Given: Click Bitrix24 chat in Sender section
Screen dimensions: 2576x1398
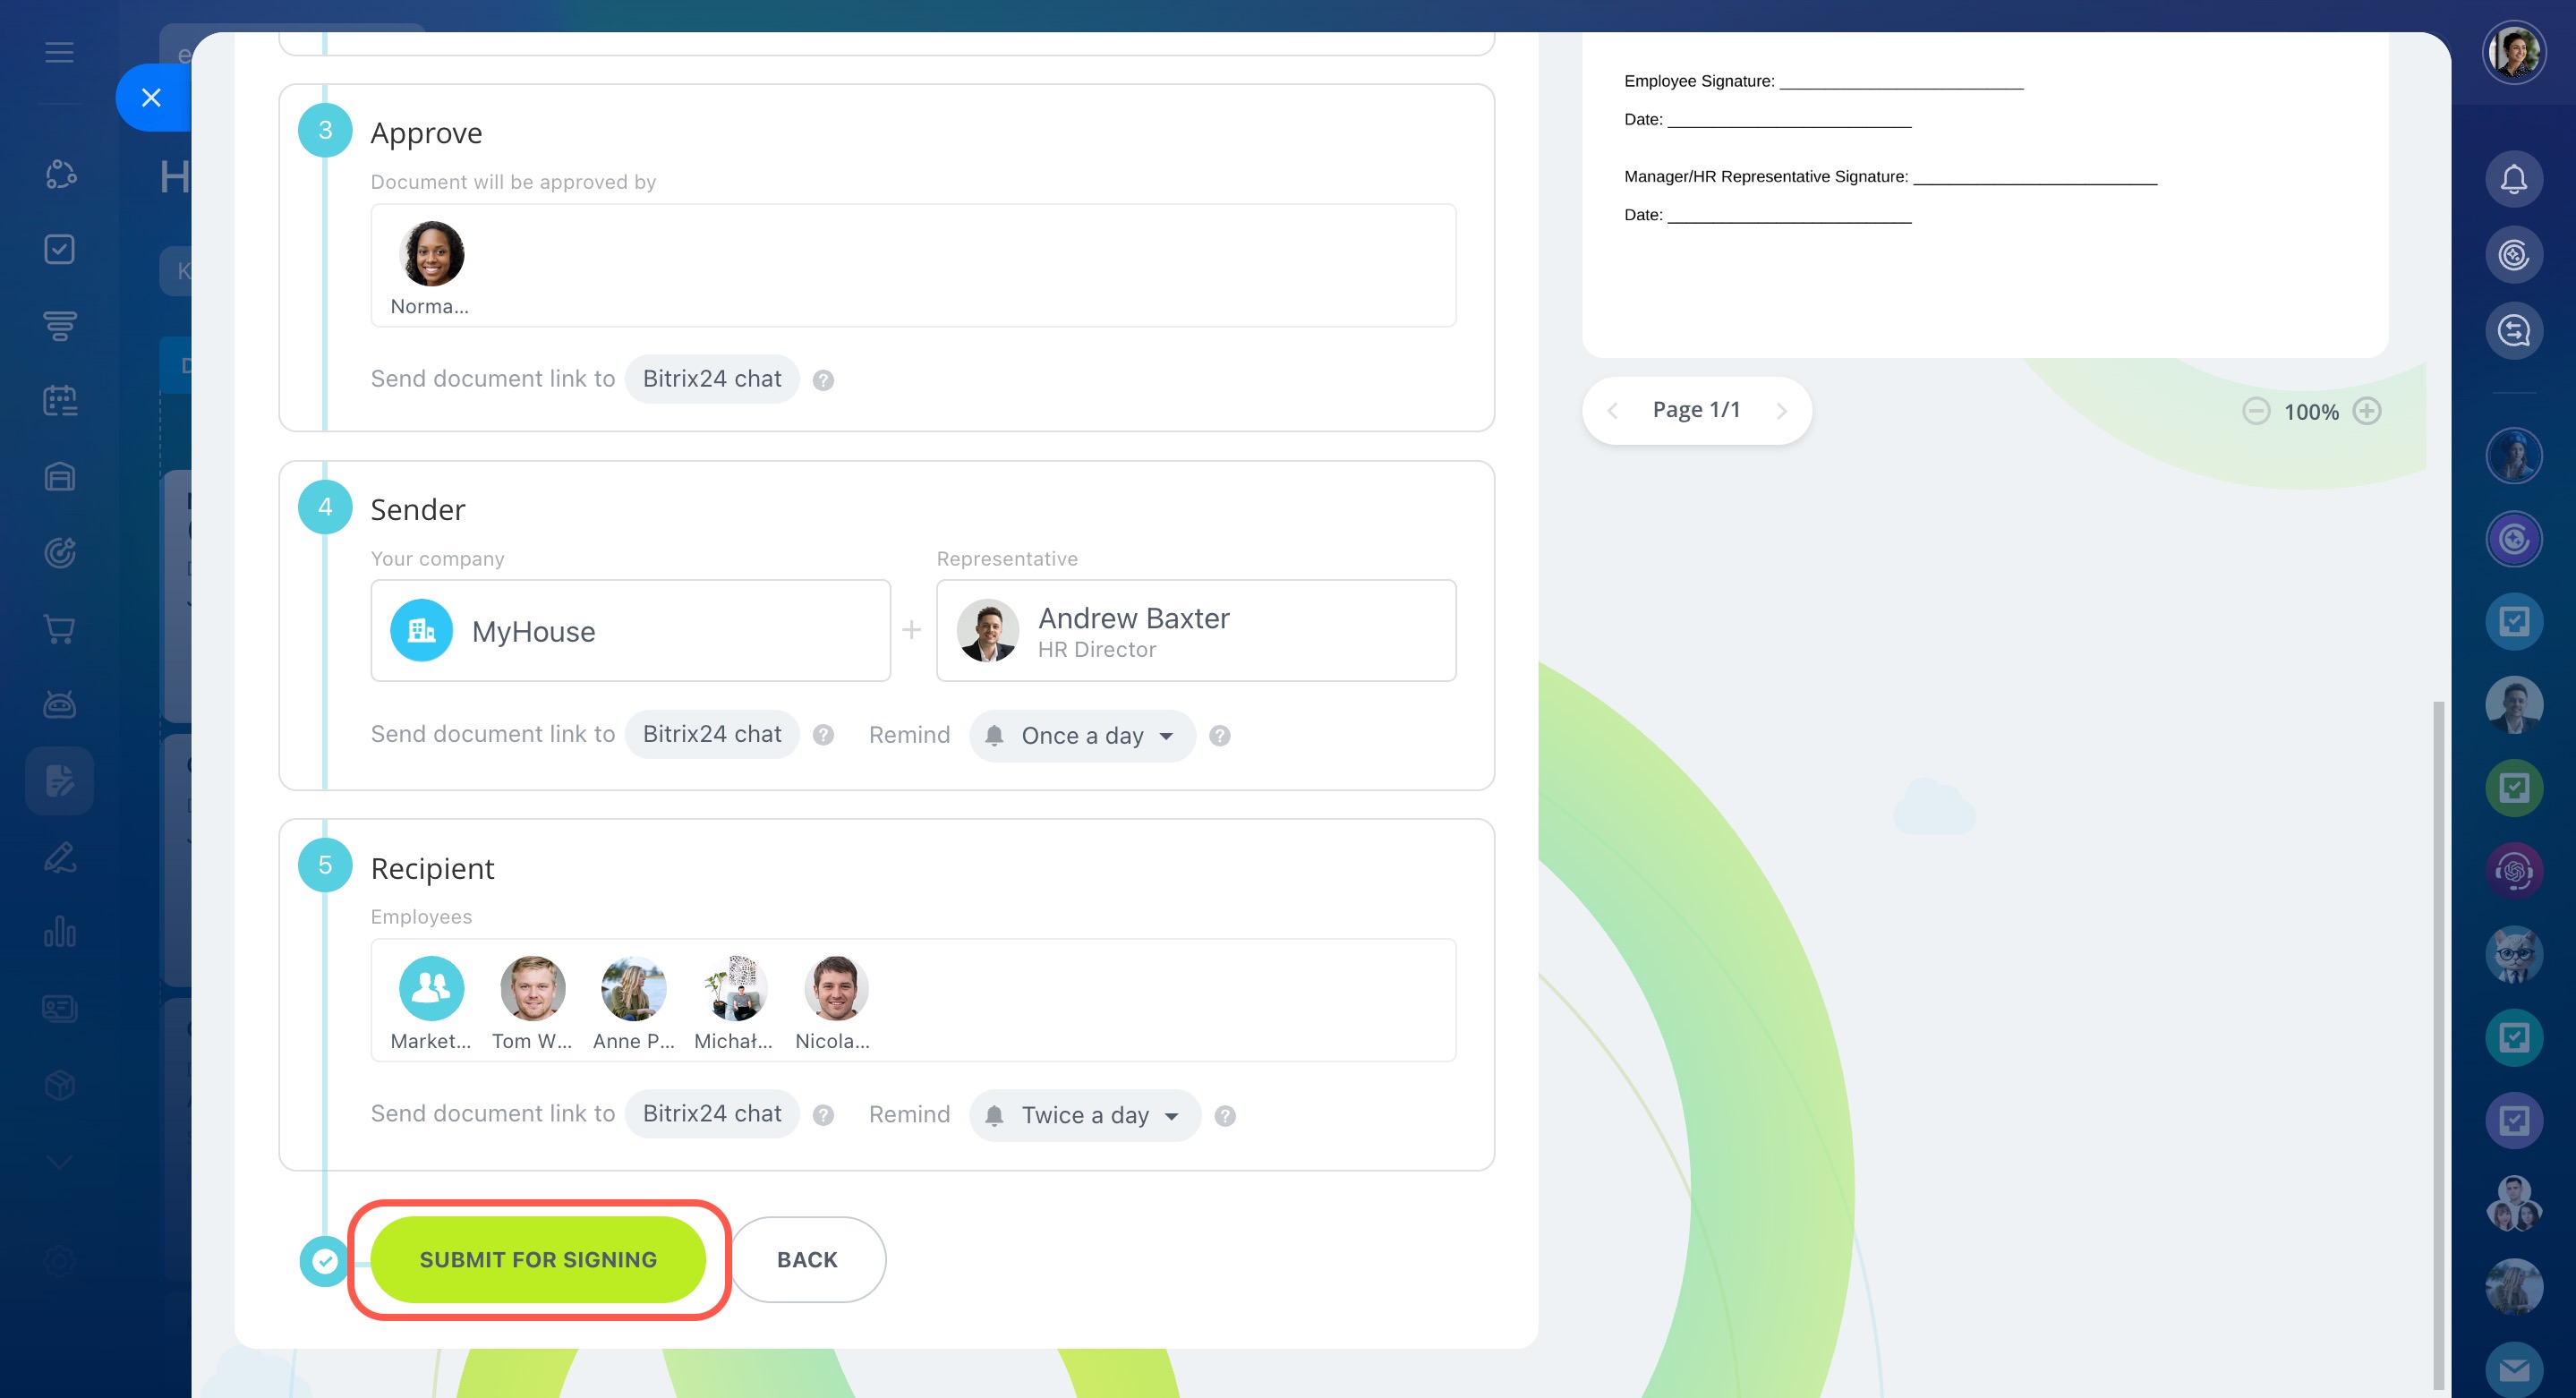Looking at the screenshot, I should (x=712, y=734).
